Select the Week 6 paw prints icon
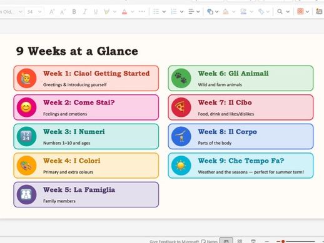The image size is (324, 243). click(x=181, y=78)
